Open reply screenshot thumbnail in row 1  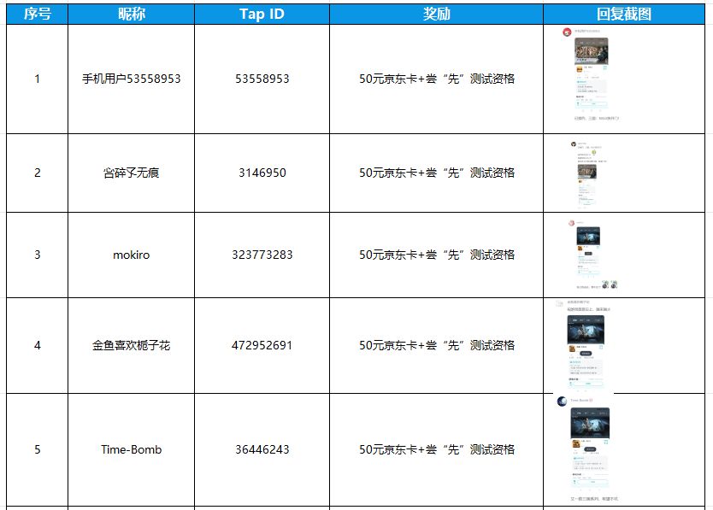(x=591, y=74)
